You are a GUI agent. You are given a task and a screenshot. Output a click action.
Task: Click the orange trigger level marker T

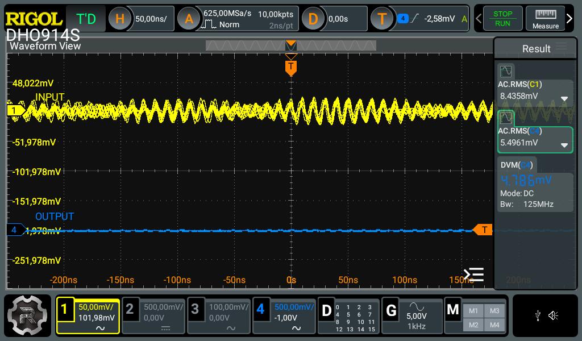(x=483, y=230)
